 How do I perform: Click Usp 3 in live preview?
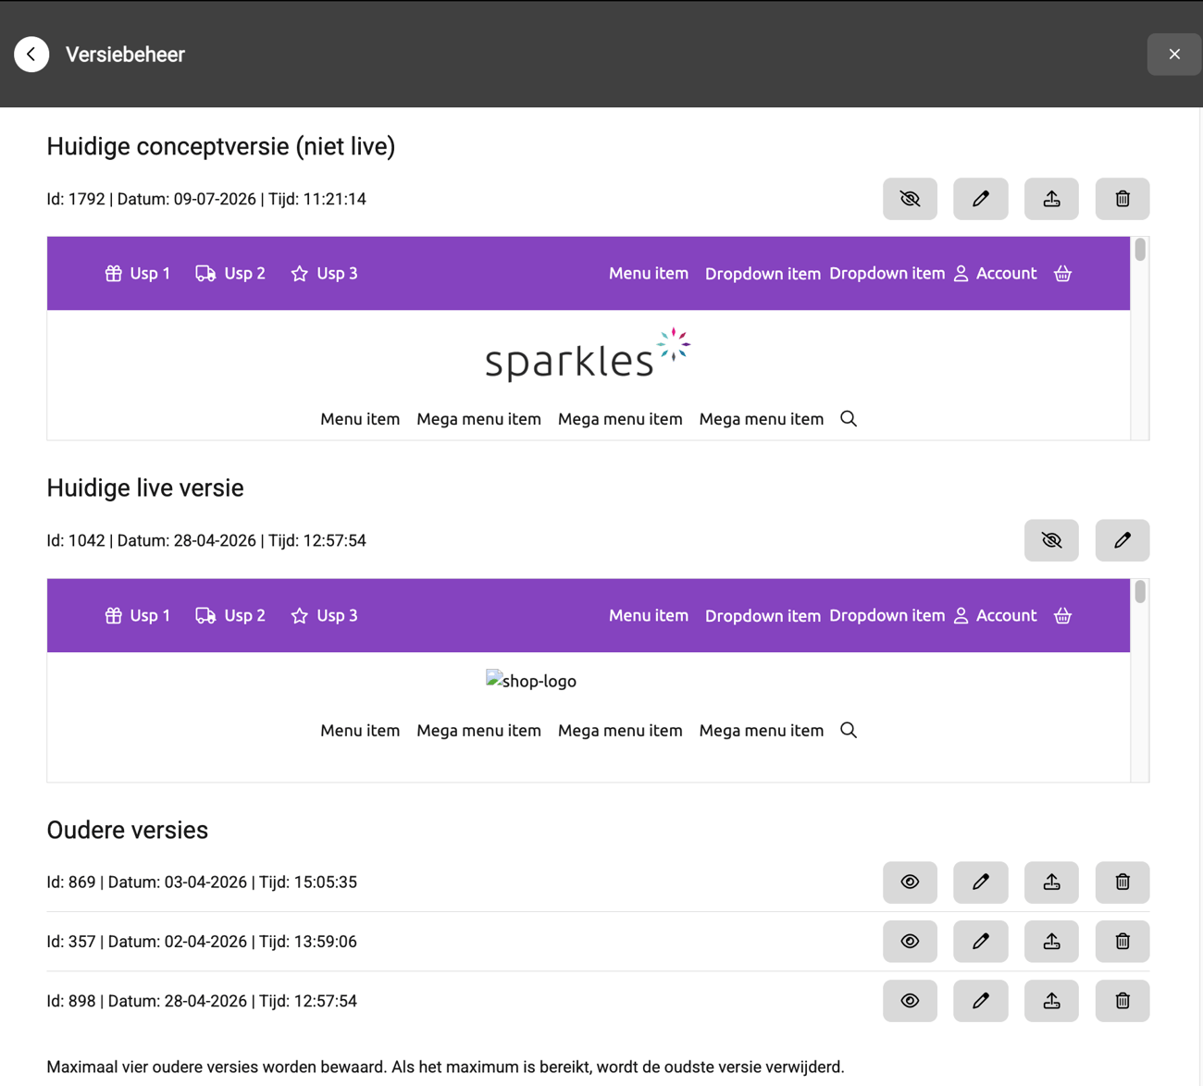tap(324, 616)
